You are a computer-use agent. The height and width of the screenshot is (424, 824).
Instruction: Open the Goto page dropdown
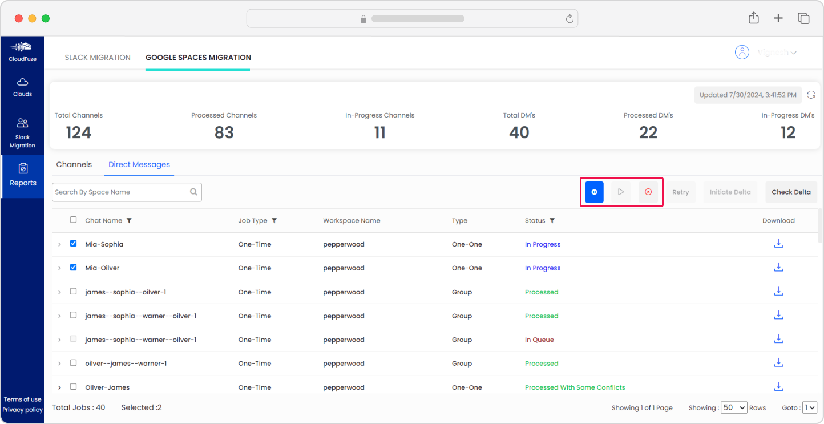[810, 407]
